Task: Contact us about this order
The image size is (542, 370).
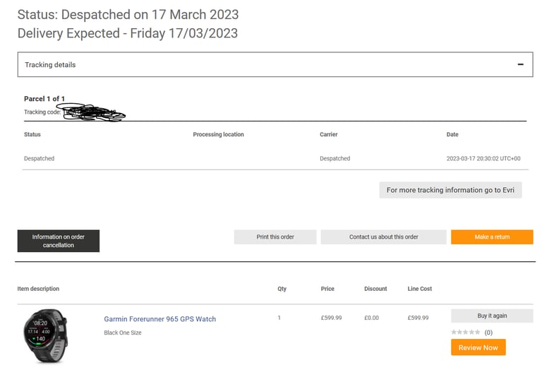Action: point(383,237)
